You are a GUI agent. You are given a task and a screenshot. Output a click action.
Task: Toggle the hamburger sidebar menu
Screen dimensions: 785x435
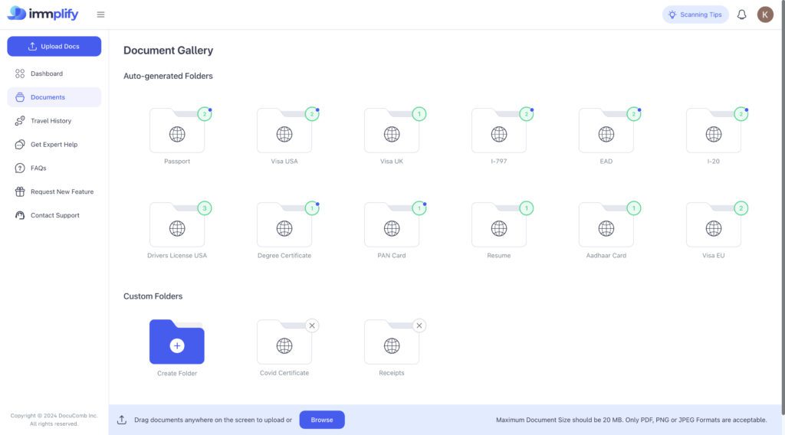point(101,15)
